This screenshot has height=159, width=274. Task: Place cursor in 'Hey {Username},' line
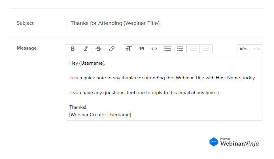pos(87,63)
